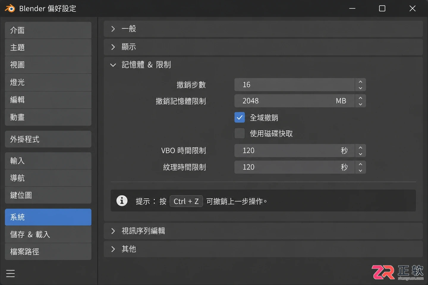This screenshot has height=285, width=428.
Task: Click the 紋理時間限制 value field
Action: (x=295, y=167)
